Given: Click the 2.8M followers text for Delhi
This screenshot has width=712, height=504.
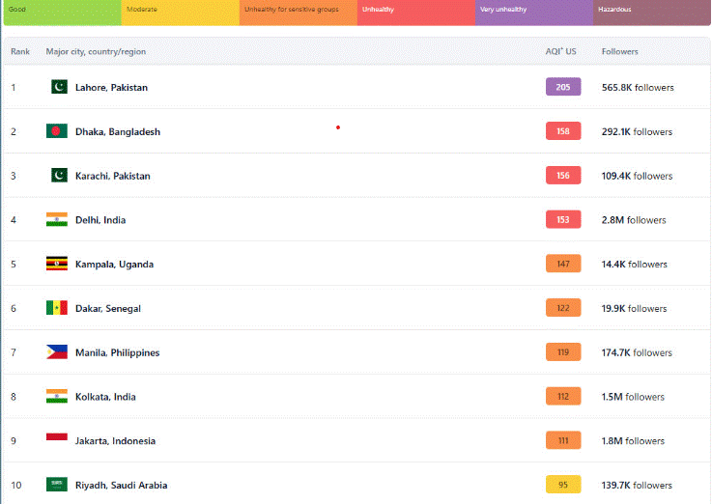Looking at the screenshot, I should 634,220.
